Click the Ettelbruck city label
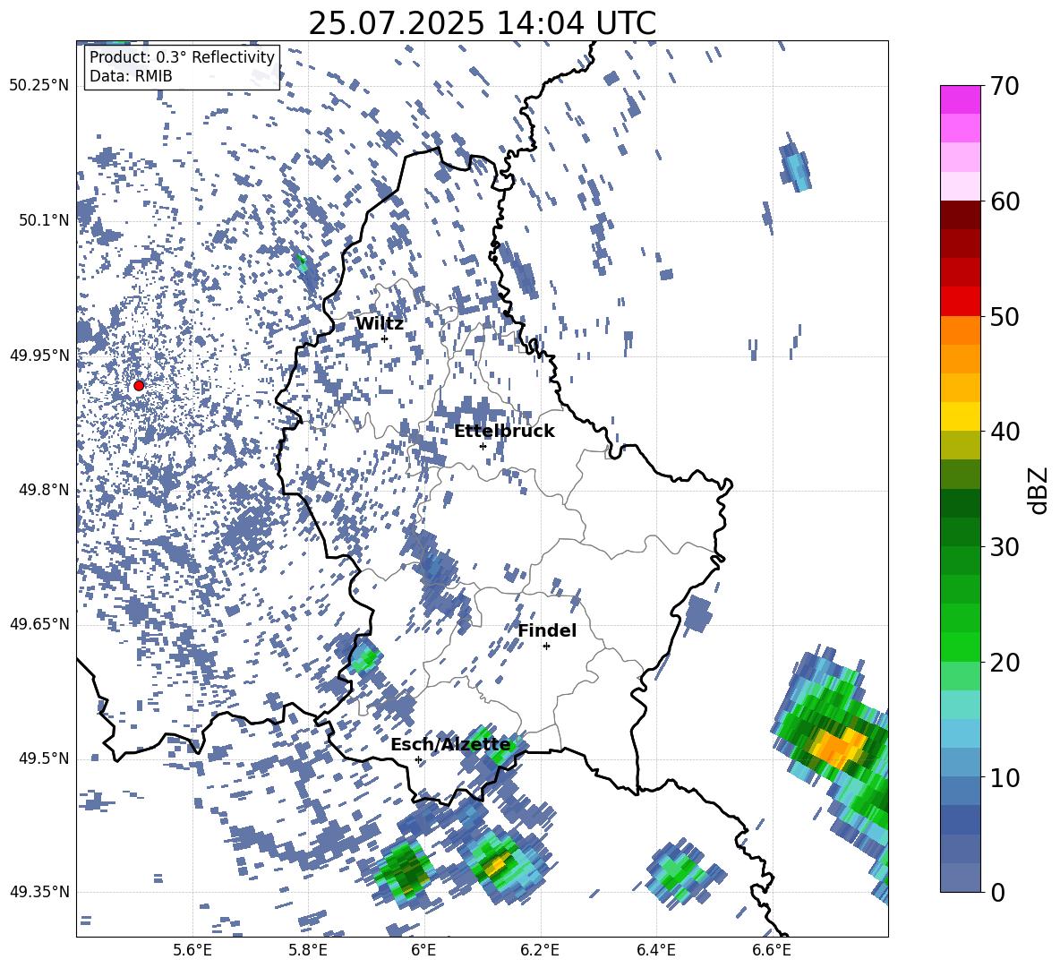The height and width of the screenshot is (968, 1060). click(x=504, y=432)
